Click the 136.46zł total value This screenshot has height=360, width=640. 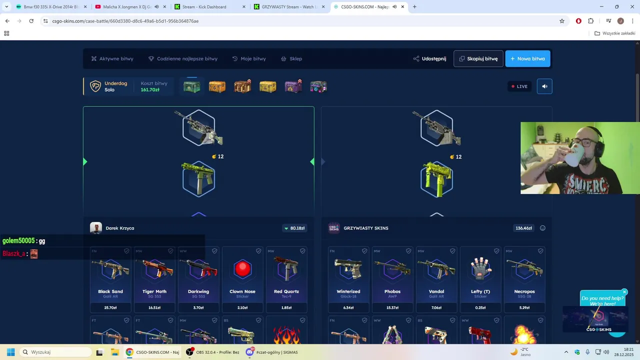click(x=524, y=228)
